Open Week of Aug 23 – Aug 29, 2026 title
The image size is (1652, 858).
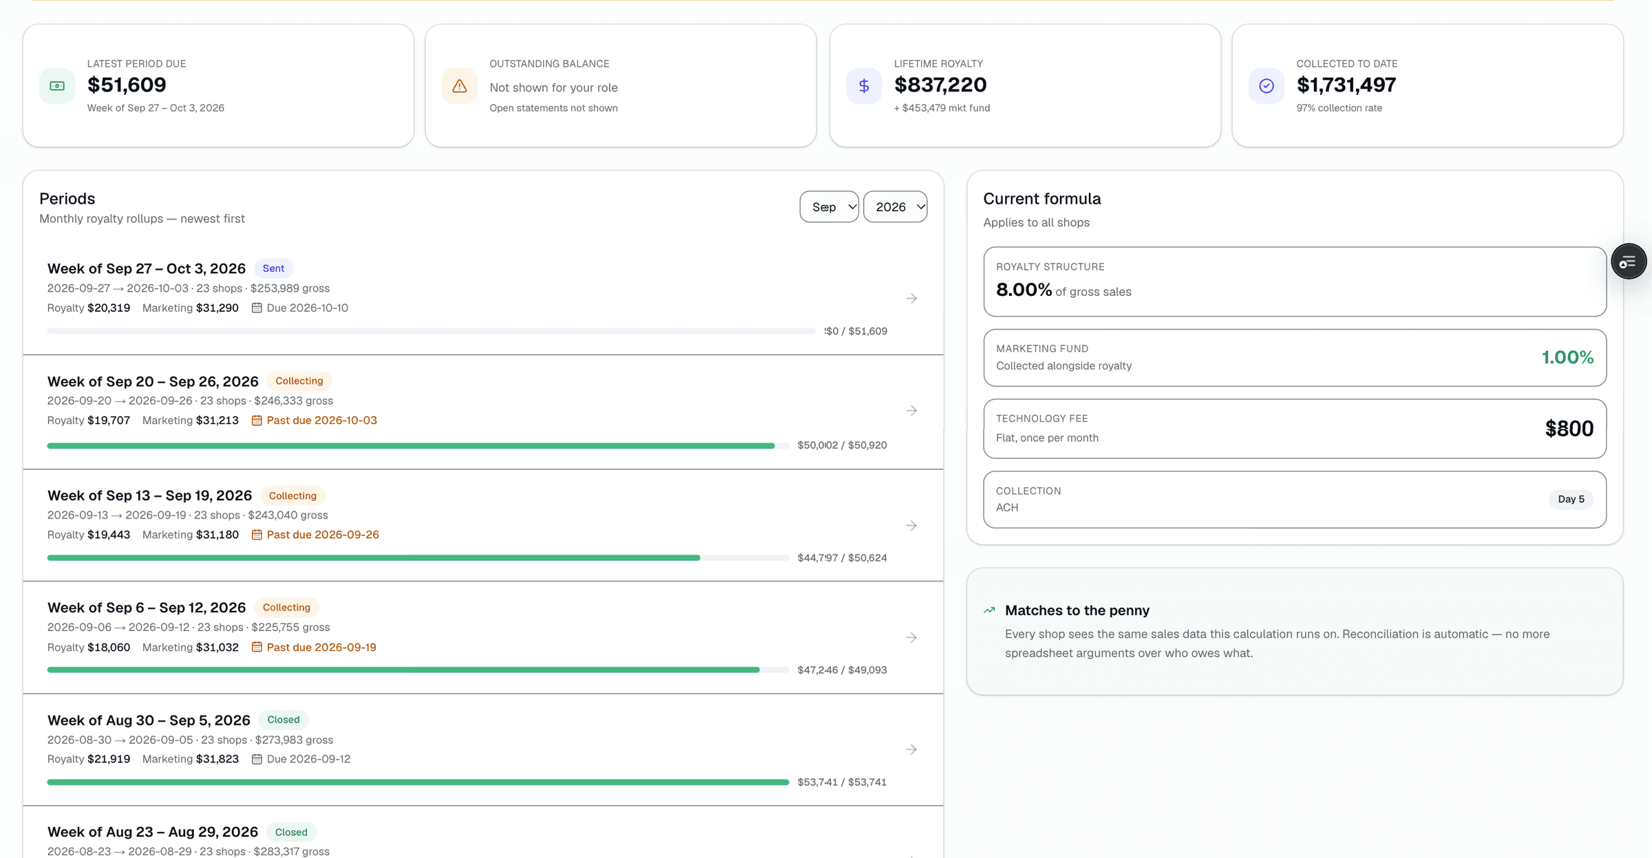pyautogui.click(x=153, y=832)
